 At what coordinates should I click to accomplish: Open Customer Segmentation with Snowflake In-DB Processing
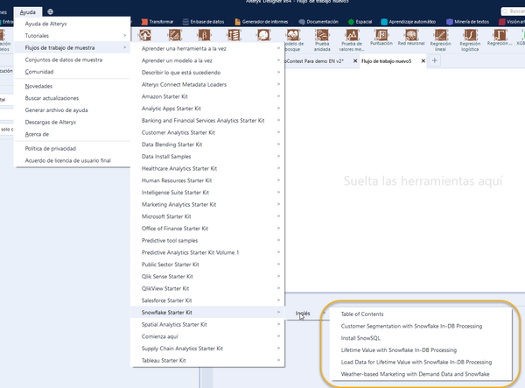click(421, 327)
